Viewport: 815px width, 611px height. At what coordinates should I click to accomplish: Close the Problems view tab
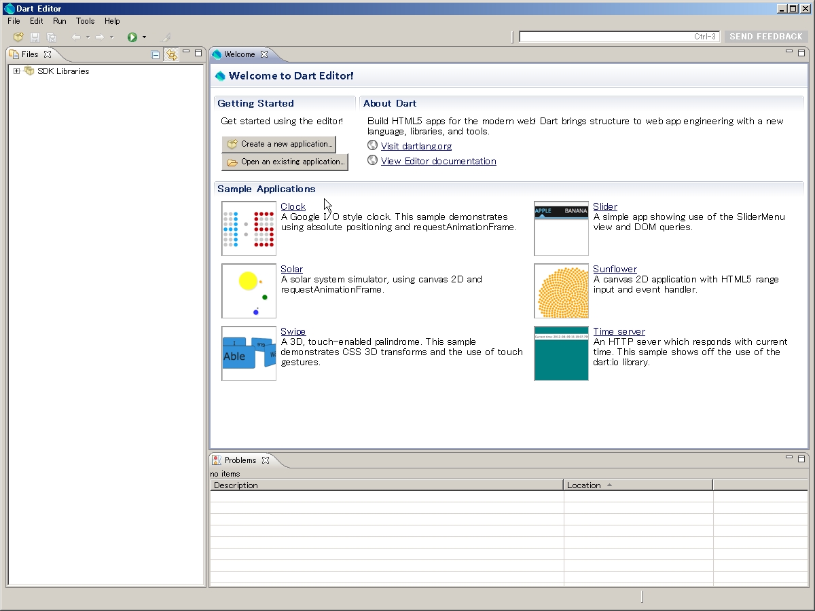266,460
